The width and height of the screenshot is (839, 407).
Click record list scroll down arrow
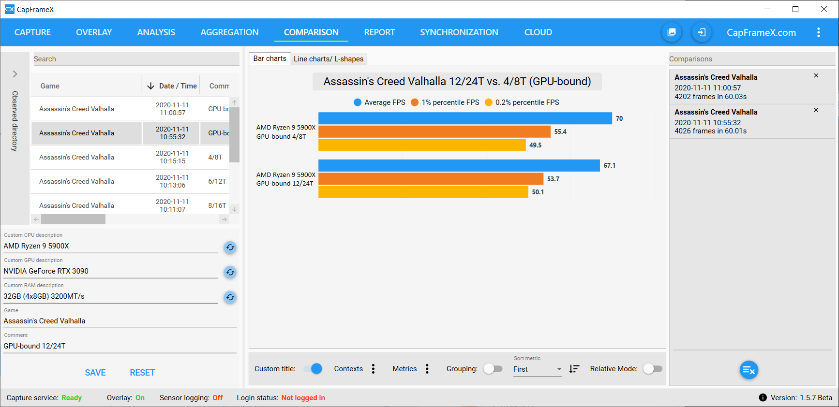point(234,209)
